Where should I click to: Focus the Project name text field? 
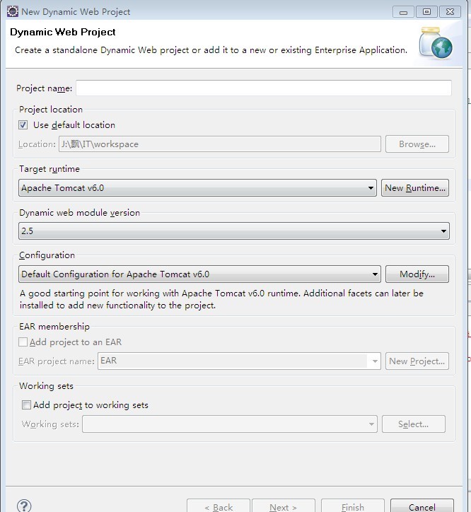coord(263,88)
